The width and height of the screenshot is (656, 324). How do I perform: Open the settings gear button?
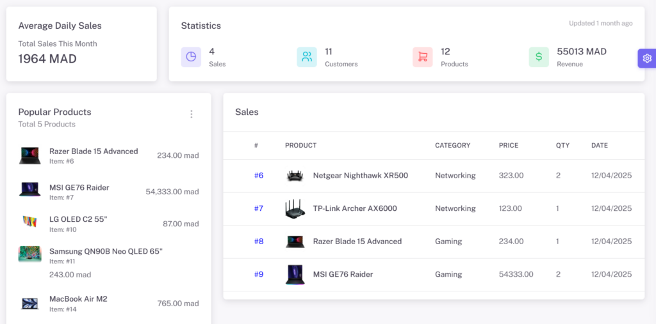point(647,58)
